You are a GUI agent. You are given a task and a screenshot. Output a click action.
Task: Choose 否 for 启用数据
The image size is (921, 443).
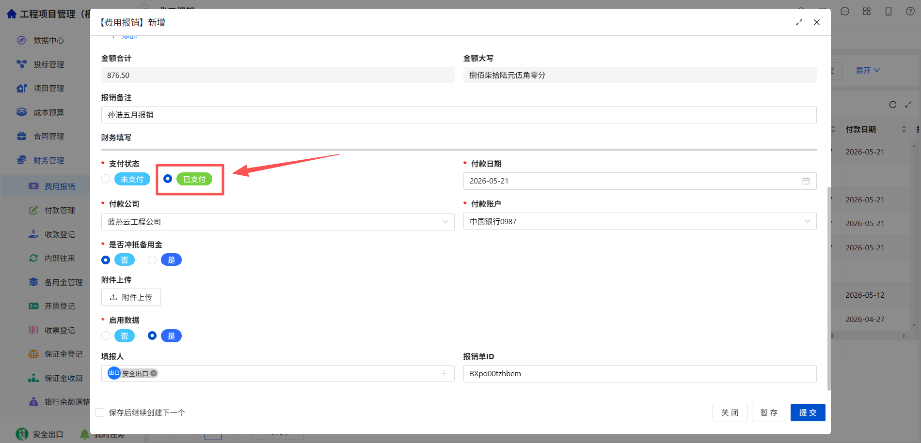[106, 336]
